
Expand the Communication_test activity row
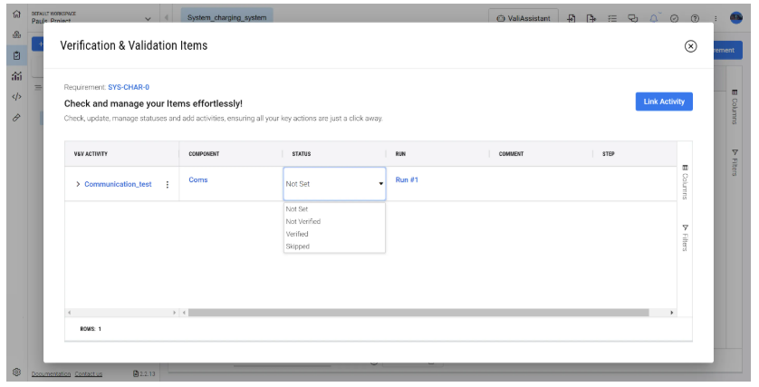78,184
